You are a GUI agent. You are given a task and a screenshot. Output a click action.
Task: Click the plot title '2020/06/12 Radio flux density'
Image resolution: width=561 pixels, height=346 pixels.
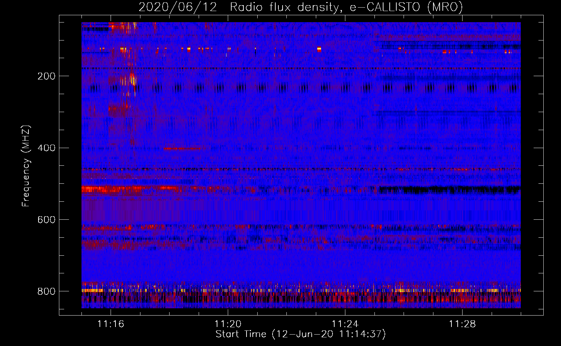tap(301, 7)
